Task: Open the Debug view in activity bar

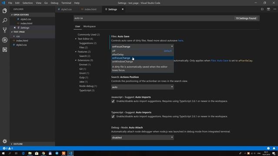Action: click(5, 40)
